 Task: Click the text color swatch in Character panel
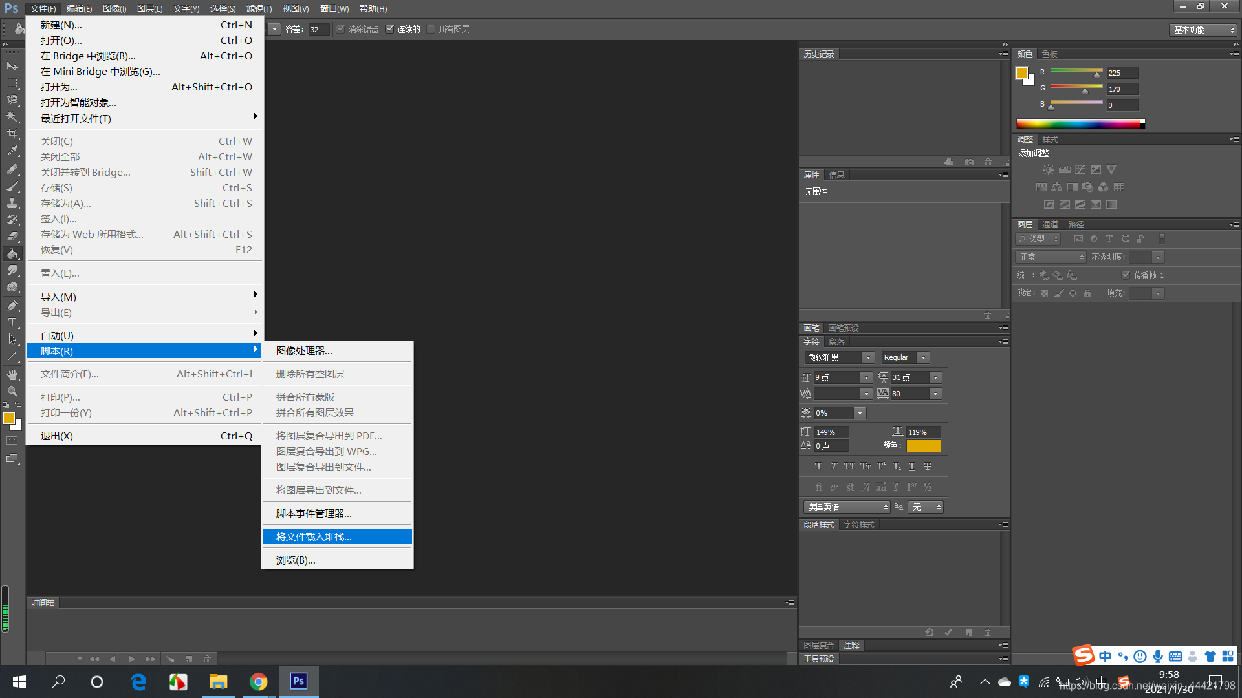click(x=923, y=446)
